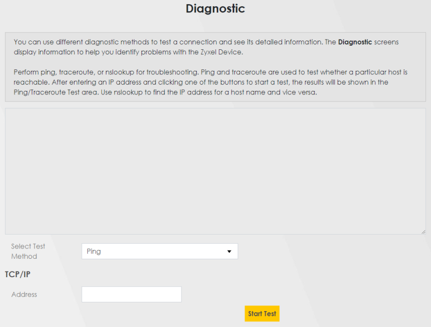Viewport: 431px width, 327px height.
Task: Select the Ping value in the combo box
Action: tap(94, 252)
